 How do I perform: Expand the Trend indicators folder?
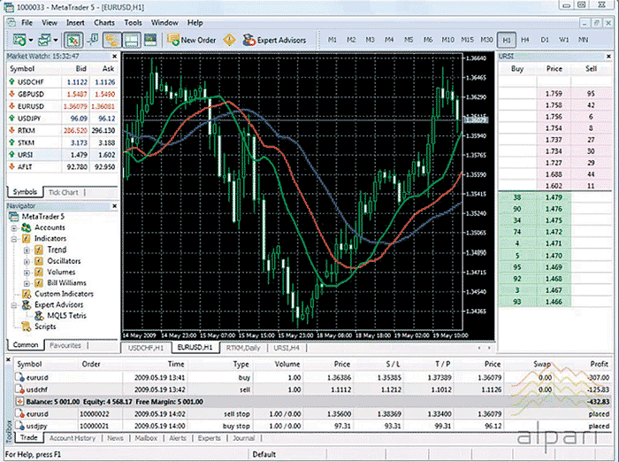point(27,250)
